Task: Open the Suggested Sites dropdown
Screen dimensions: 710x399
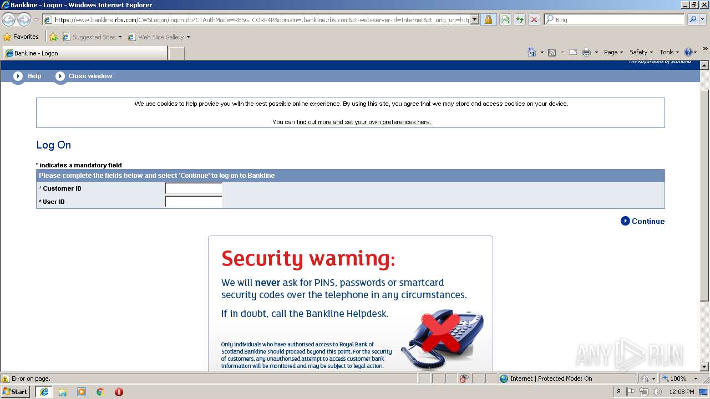Action: coord(92,37)
